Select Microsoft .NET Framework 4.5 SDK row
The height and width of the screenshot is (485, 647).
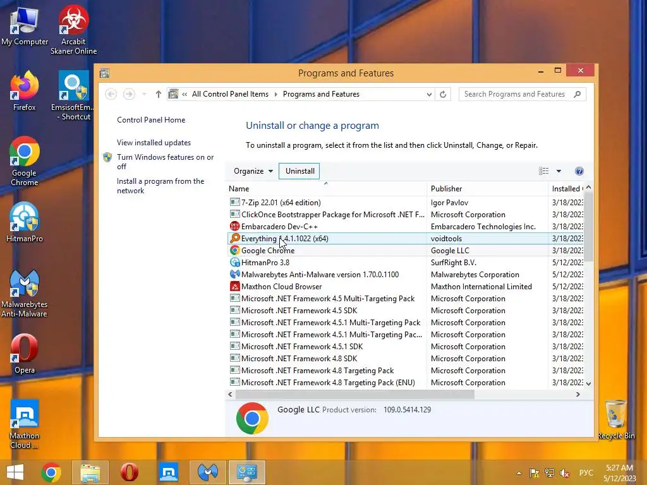(x=405, y=311)
